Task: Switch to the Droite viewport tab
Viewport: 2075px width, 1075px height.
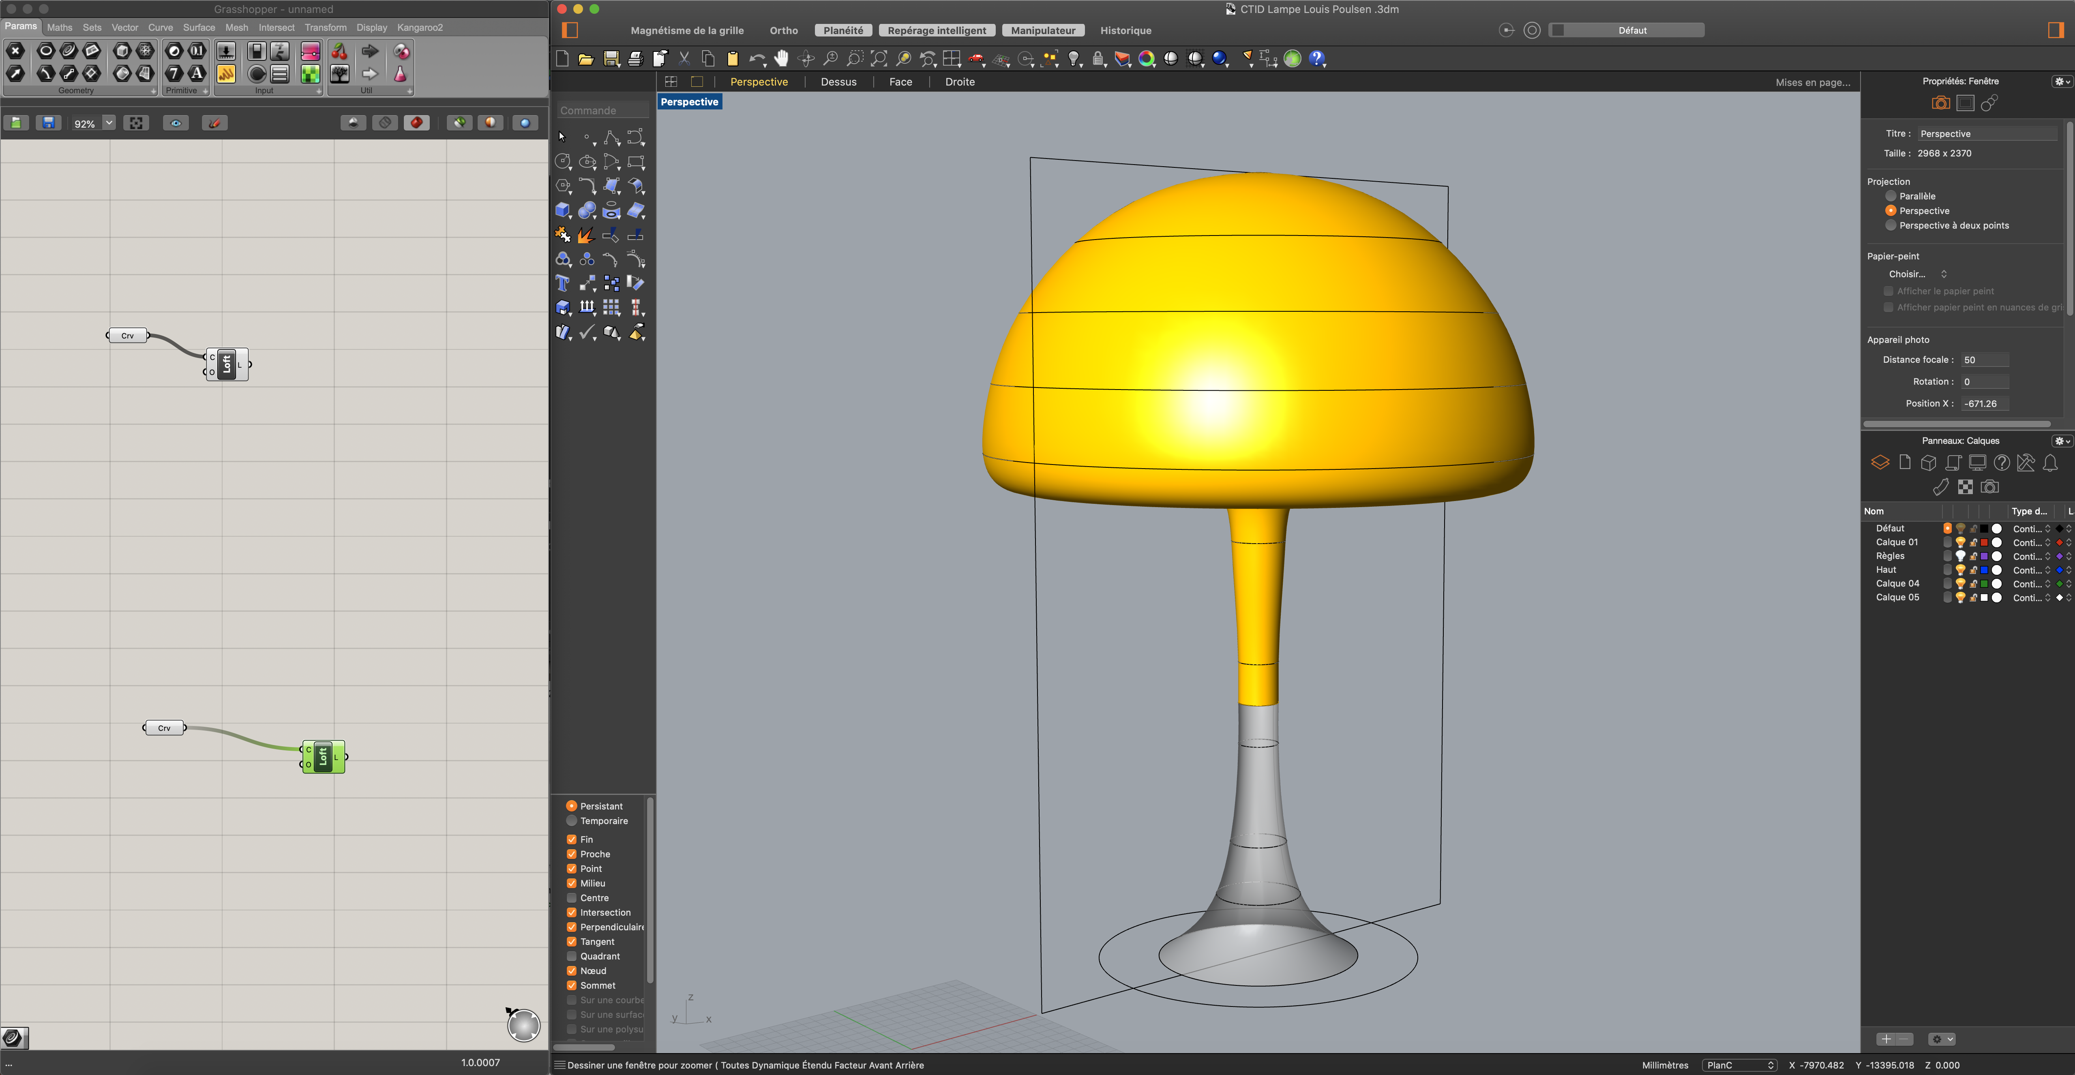Action: [959, 81]
